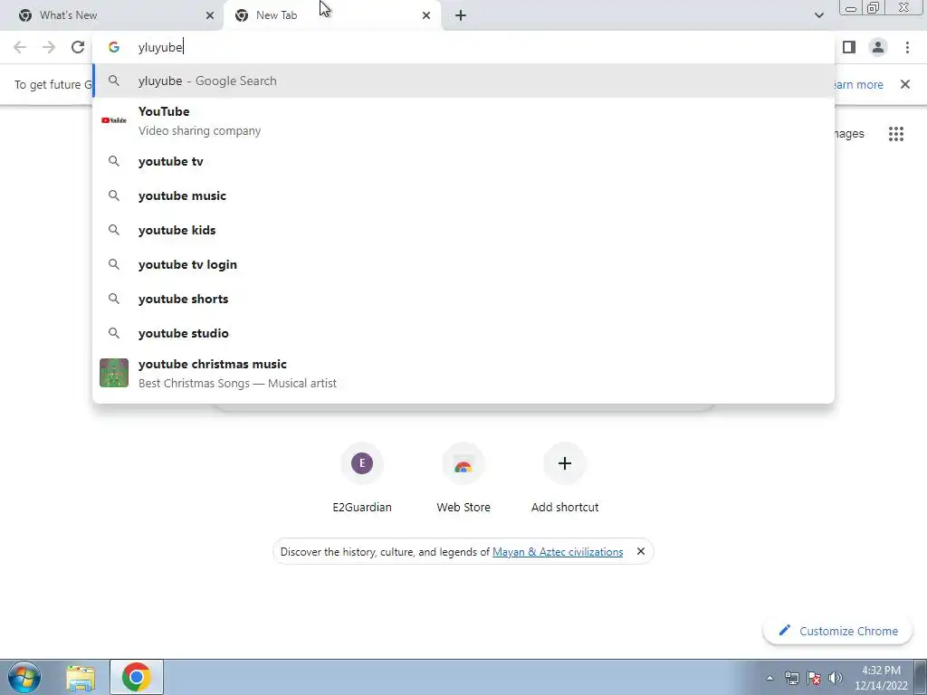Choose the 'youtube tv login' suggestion

tap(463, 264)
